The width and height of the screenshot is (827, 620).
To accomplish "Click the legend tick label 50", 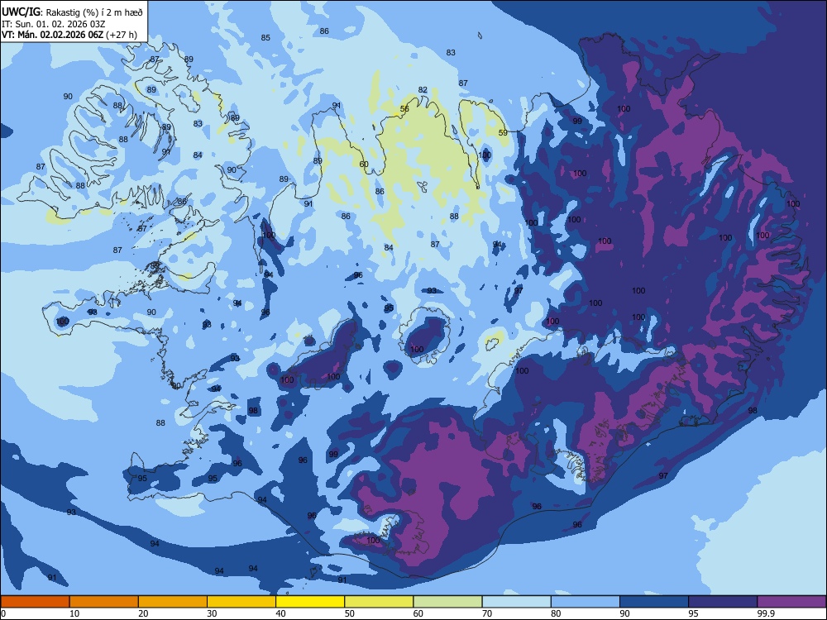I will [x=349, y=613].
